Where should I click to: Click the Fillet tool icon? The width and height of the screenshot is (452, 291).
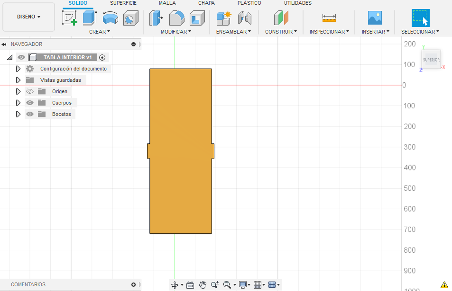pos(177,18)
